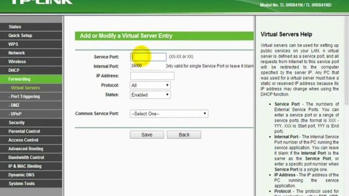This screenshot has width=349, height=196.
Task: Click the Internal Port input field
Action: (148, 66)
